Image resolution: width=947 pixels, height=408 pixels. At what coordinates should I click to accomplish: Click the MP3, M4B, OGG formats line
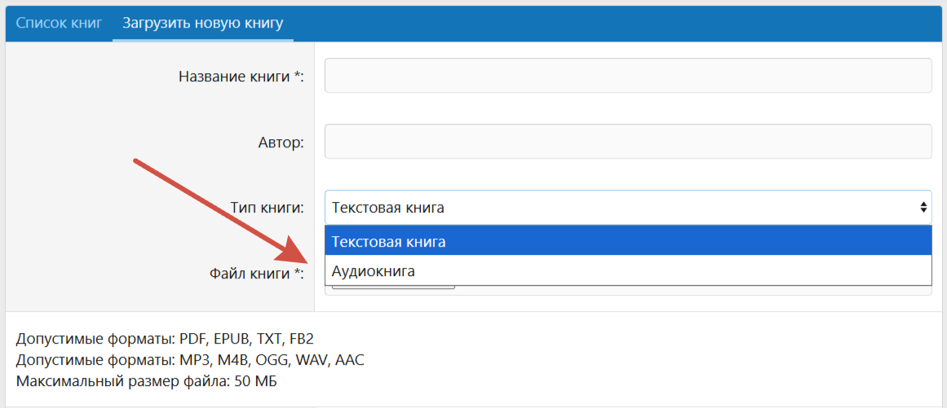(190, 360)
